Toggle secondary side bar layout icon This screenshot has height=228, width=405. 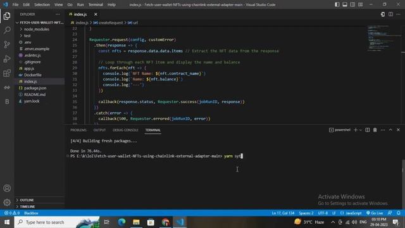pos(352,4)
